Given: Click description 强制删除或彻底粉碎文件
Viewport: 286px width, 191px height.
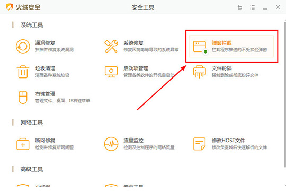Looking at the screenshot, I should coord(235,75).
